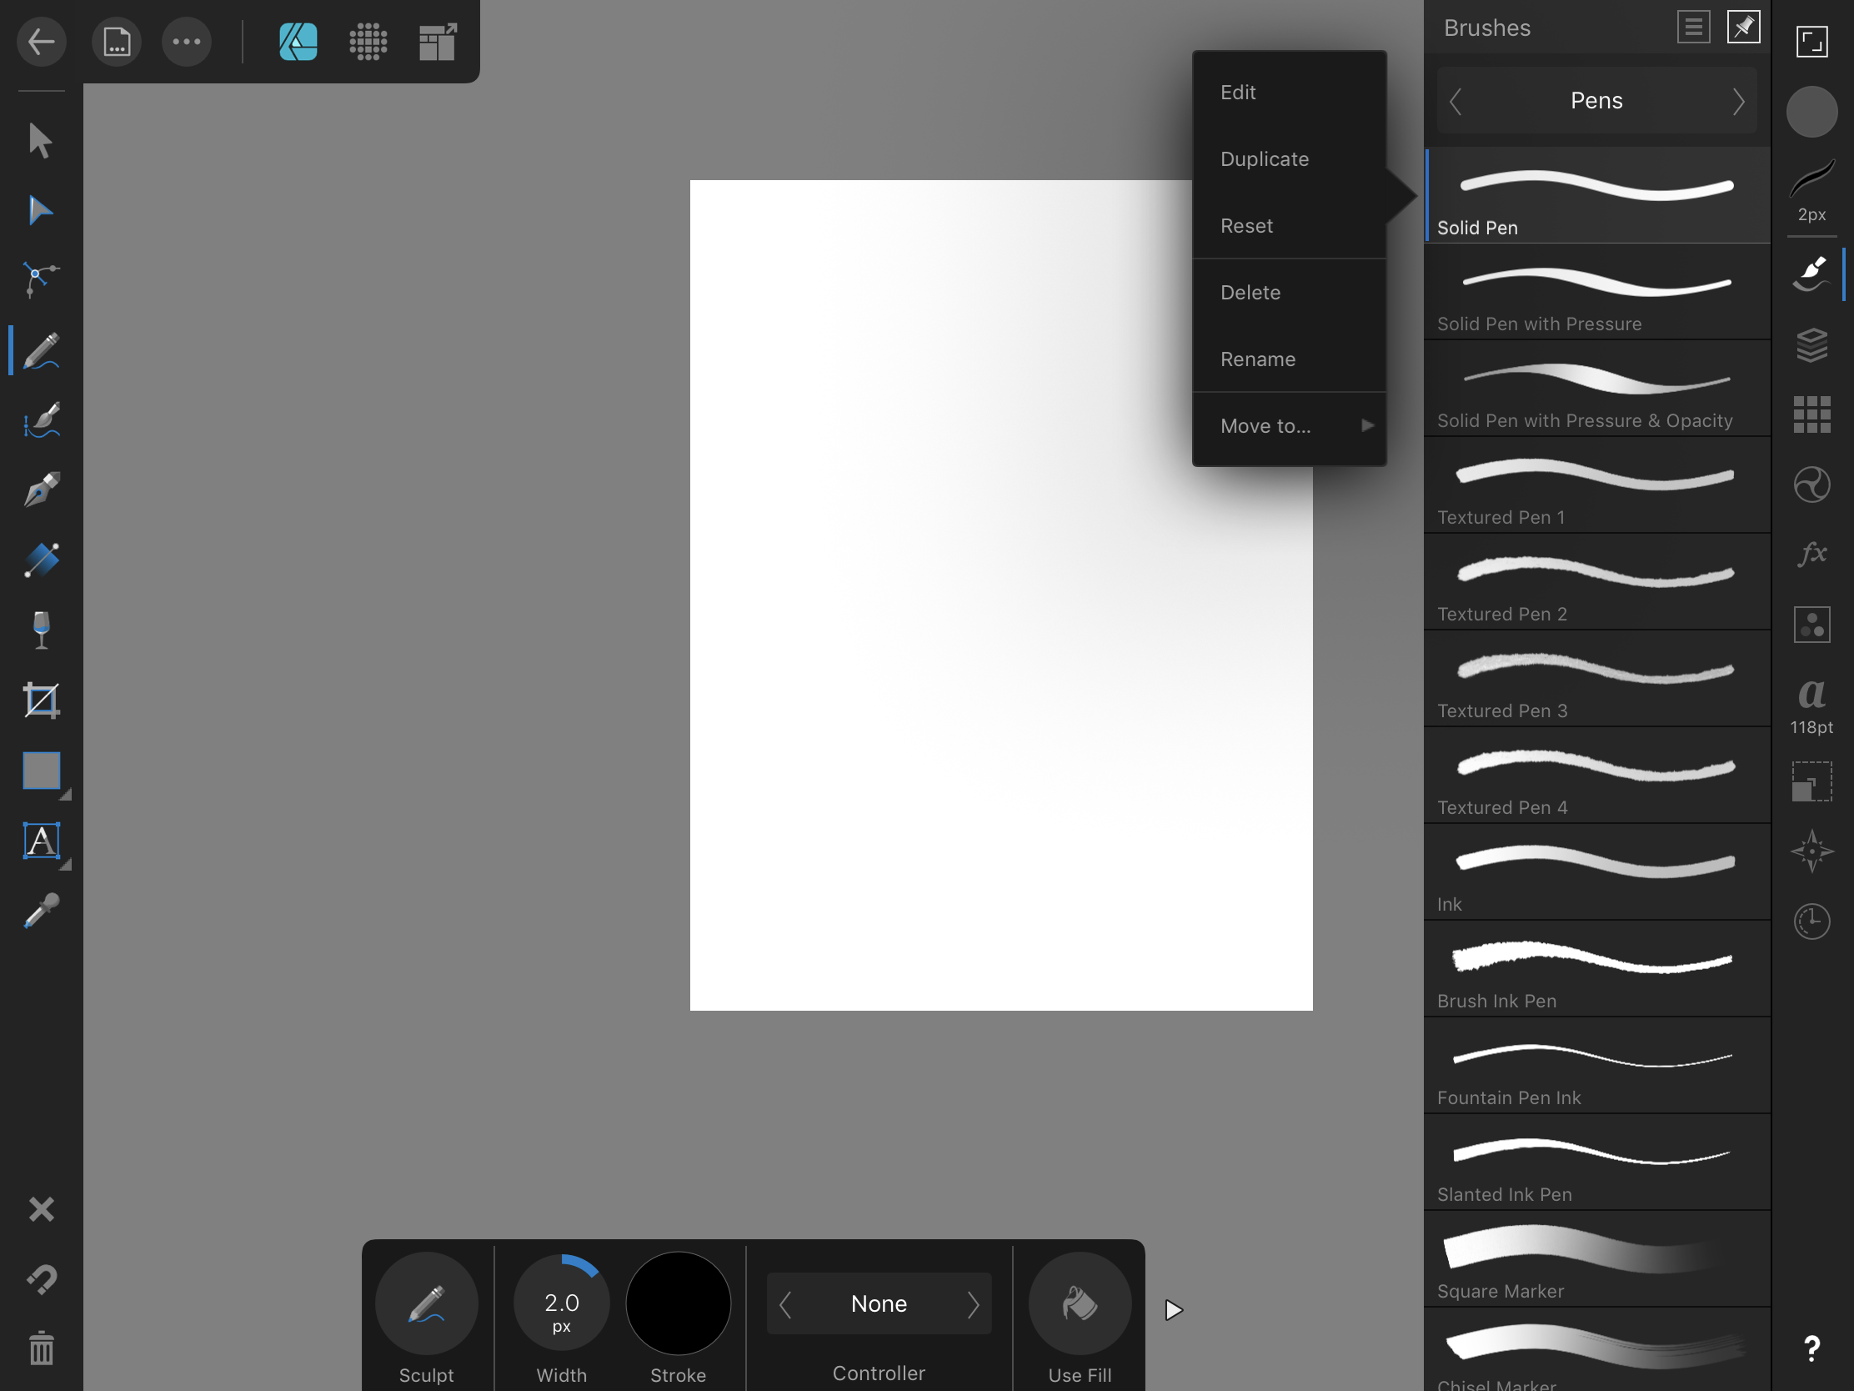Toggle the Sculpt mode button
This screenshot has height=1391, width=1854.
[427, 1303]
